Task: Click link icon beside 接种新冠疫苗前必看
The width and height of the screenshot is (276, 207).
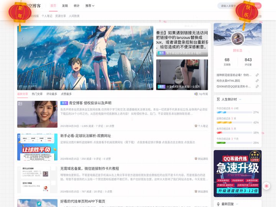Action: (257, 75)
